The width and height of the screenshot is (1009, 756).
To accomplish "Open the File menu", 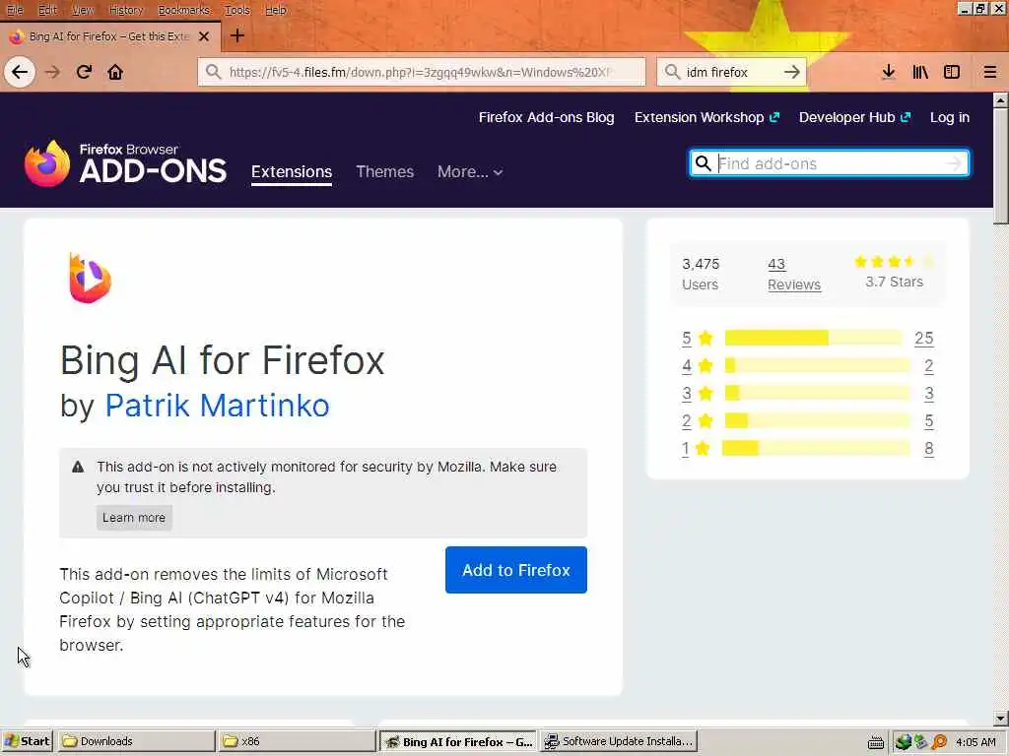I will point(14,10).
